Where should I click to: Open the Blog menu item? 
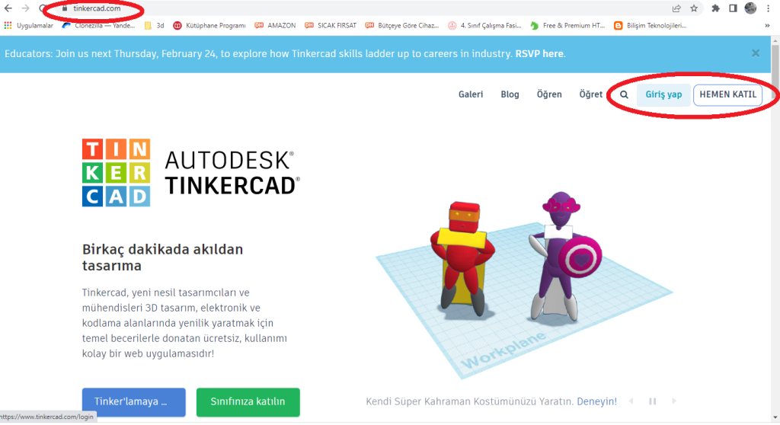click(x=510, y=94)
